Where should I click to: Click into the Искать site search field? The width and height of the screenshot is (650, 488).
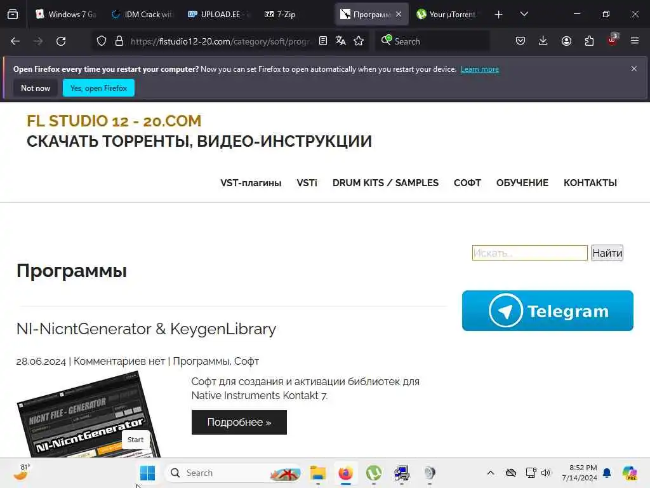pyautogui.click(x=530, y=253)
